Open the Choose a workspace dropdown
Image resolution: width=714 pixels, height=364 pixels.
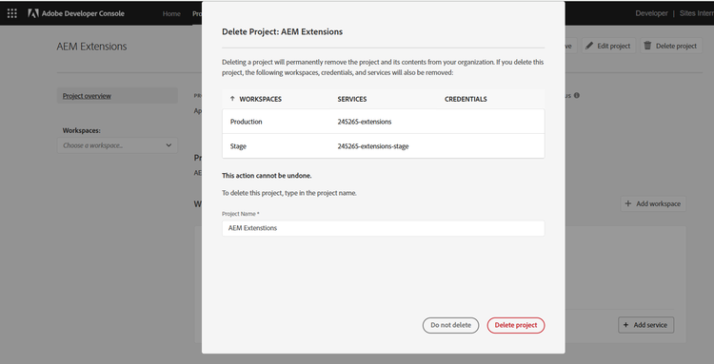pos(117,145)
